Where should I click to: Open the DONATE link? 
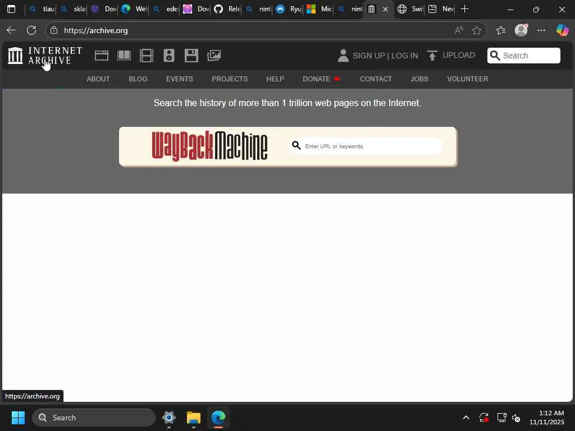[321, 79]
